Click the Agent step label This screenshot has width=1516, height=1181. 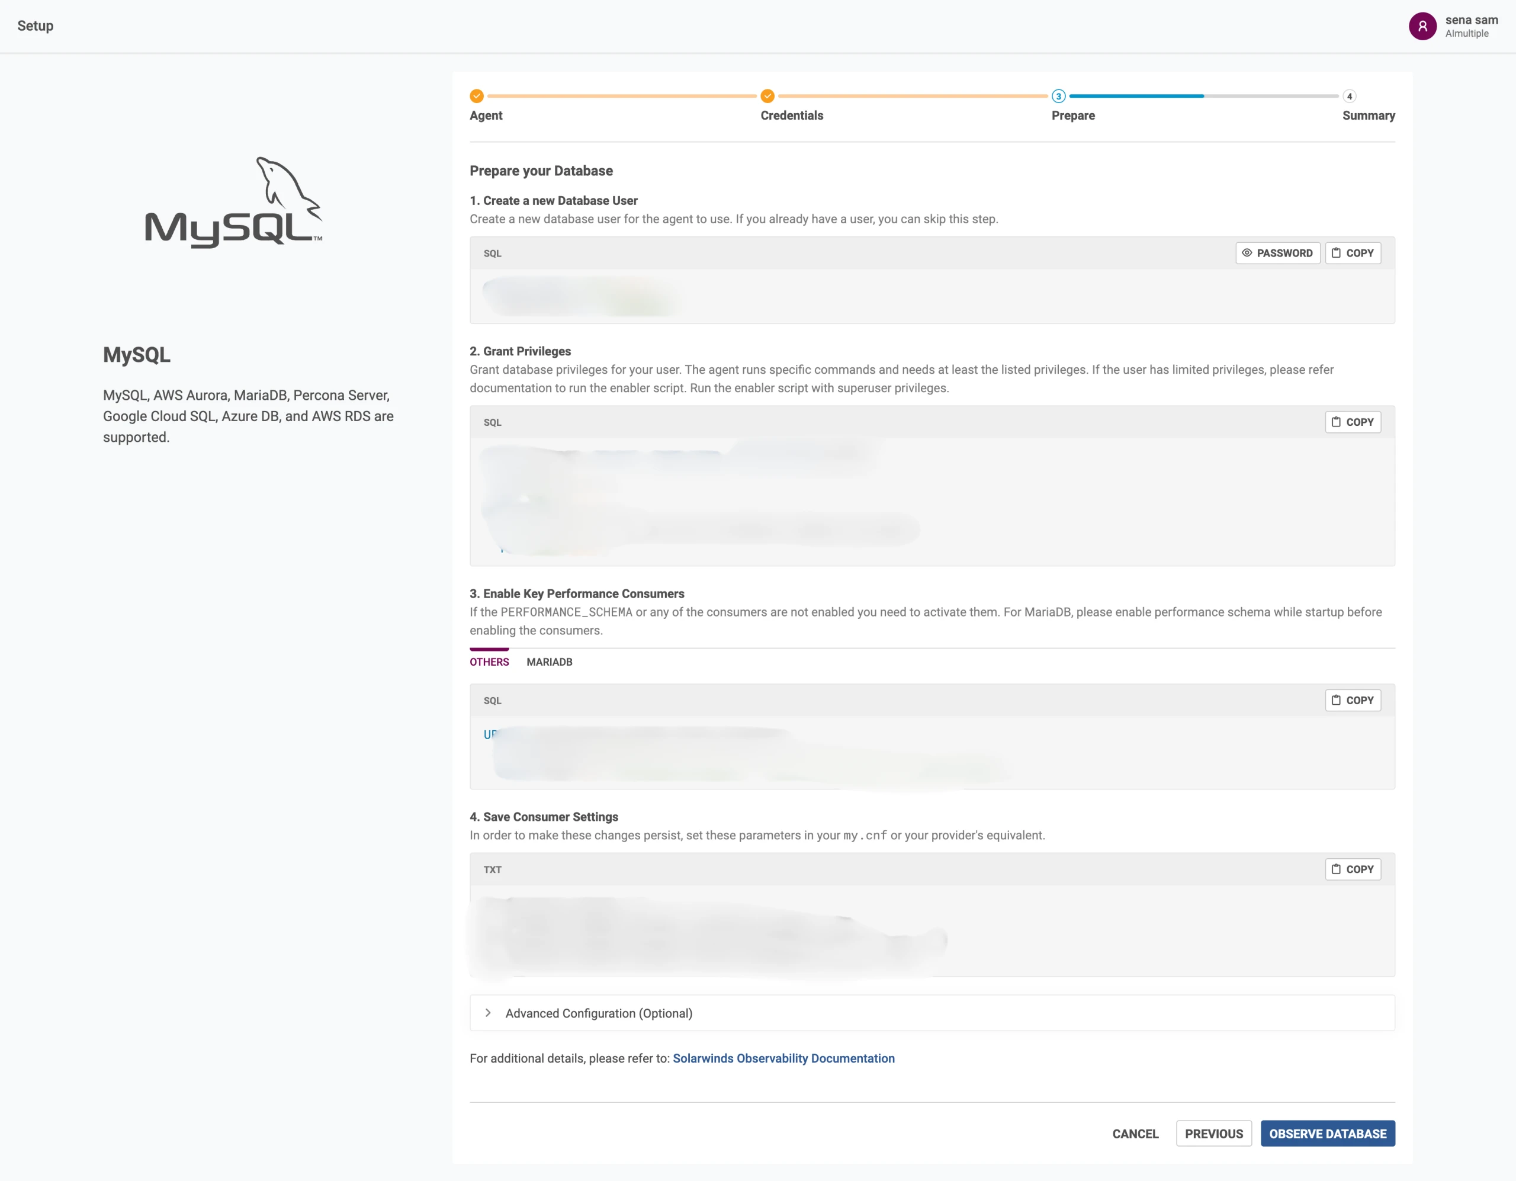pyautogui.click(x=486, y=115)
